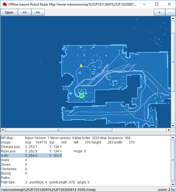Viewport: 176px width, 192px height.
Task: Select the Goto row in info table
Action: pyautogui.click(x=31, y=156)
